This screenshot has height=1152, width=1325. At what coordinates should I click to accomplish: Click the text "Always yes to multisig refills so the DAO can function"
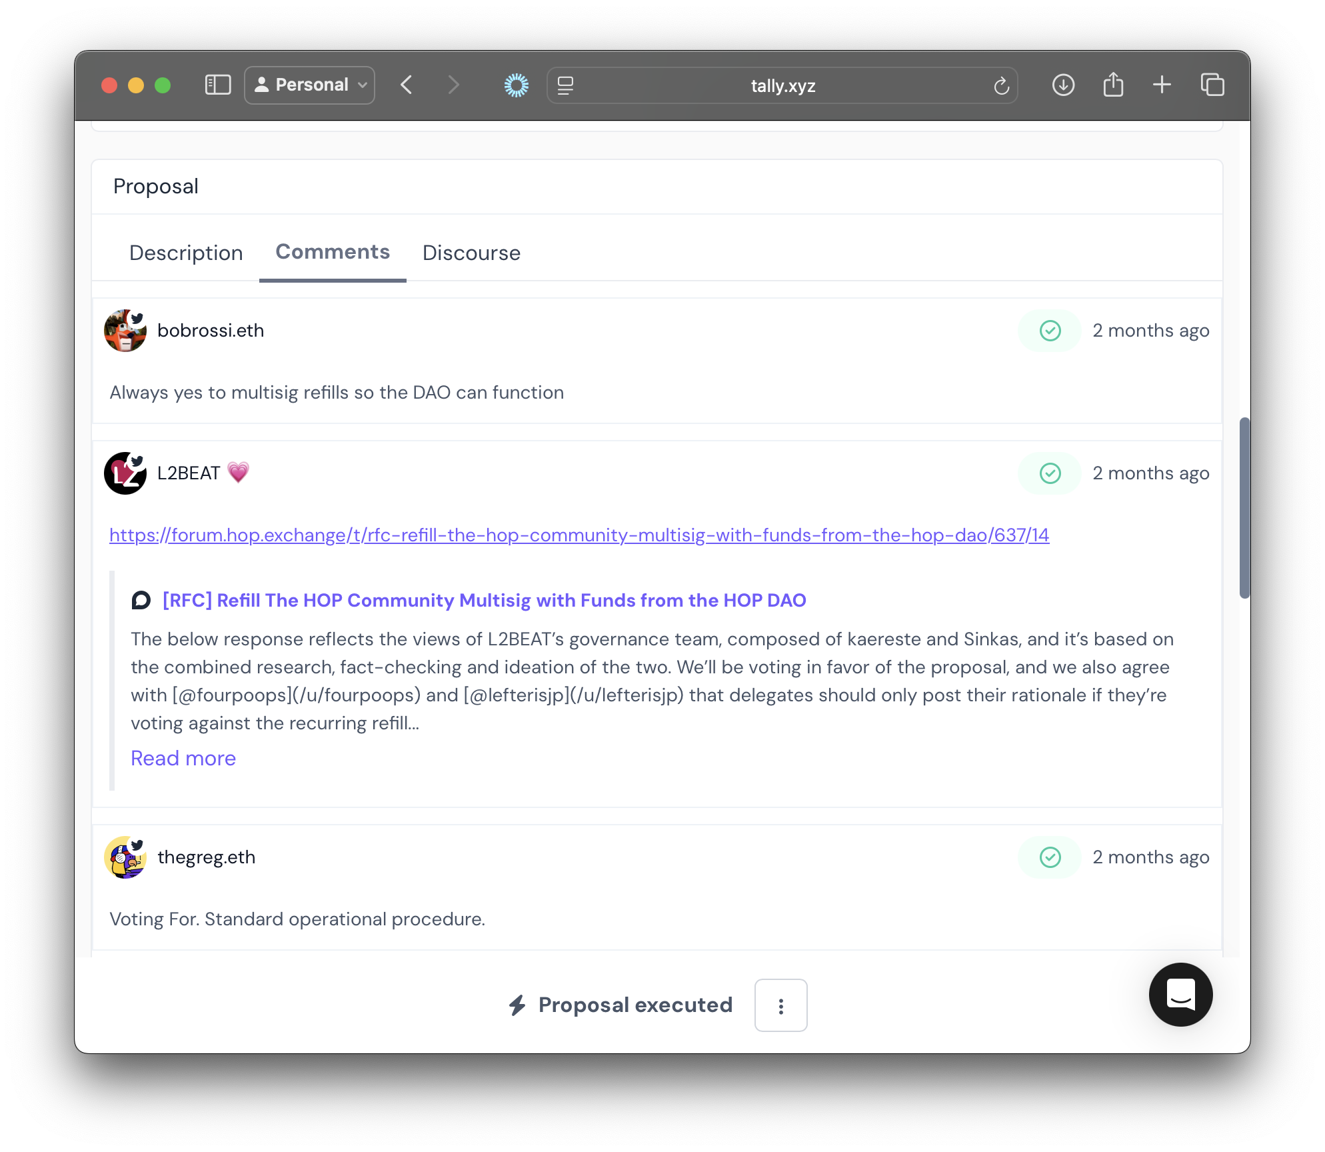(x=337, y=393)
